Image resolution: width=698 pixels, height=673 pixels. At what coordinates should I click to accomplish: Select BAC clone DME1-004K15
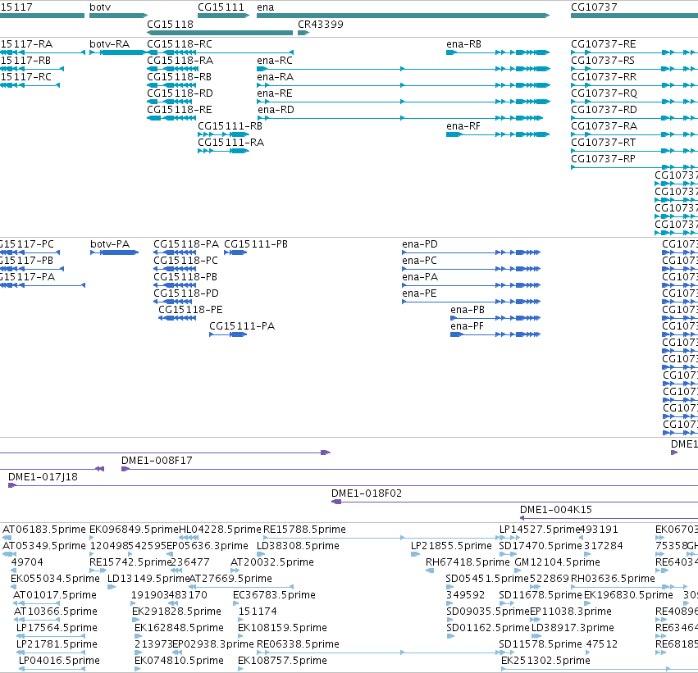click(x=555, y=510)
